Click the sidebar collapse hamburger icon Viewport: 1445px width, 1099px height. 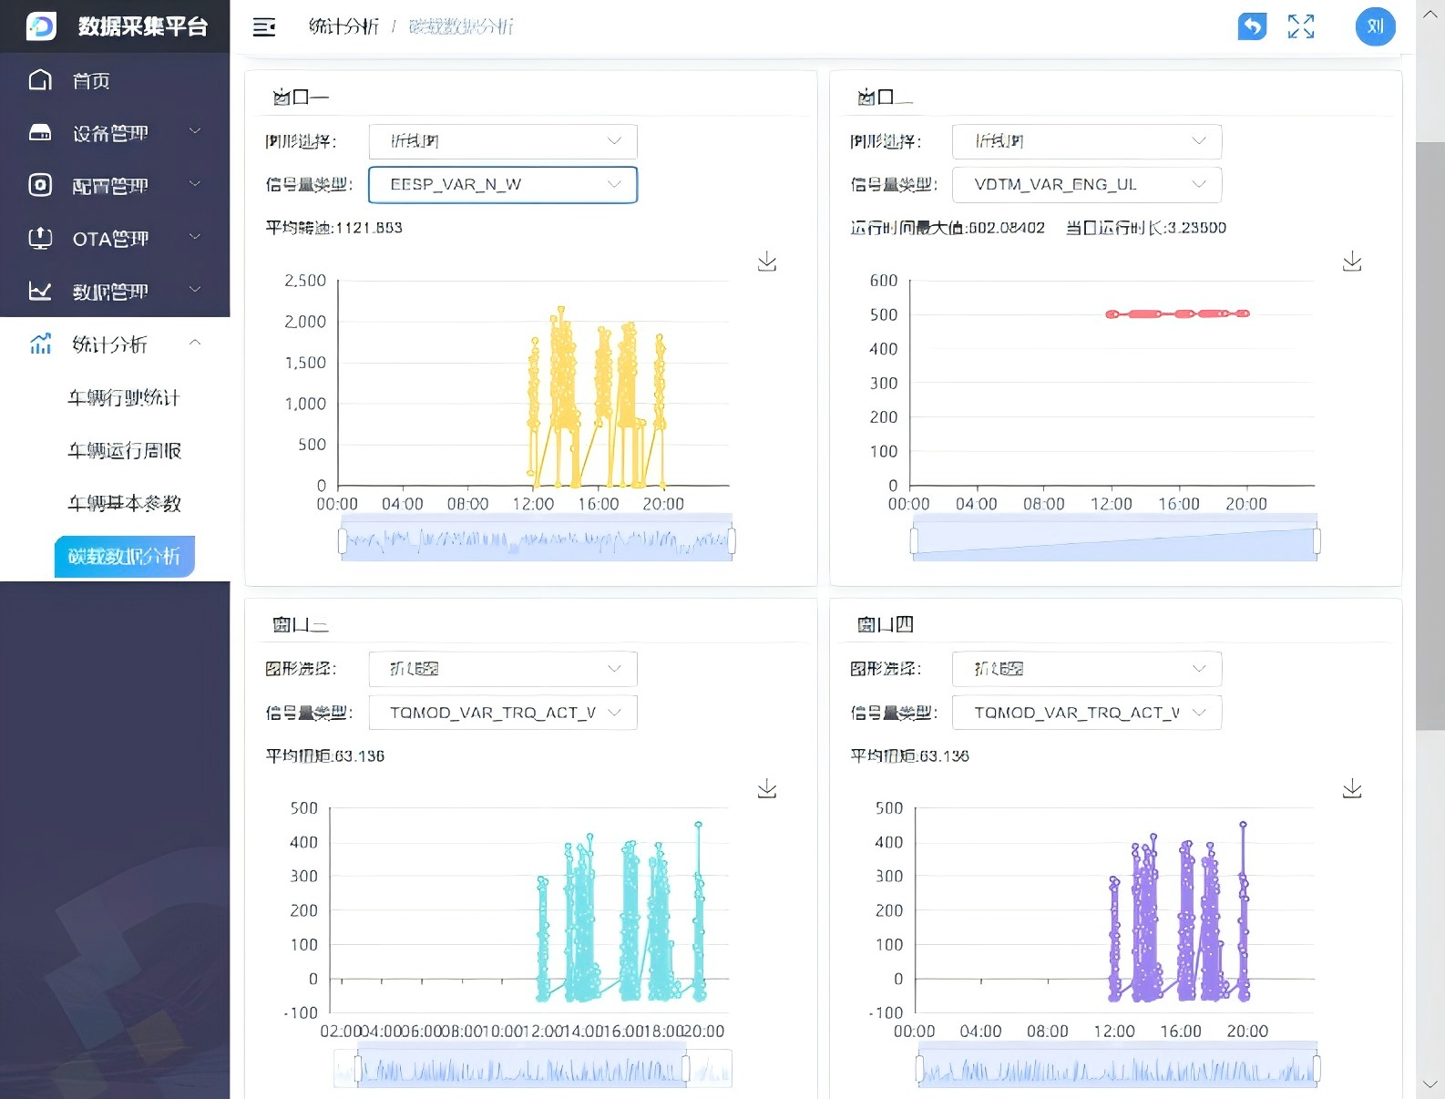click(264, 27)
